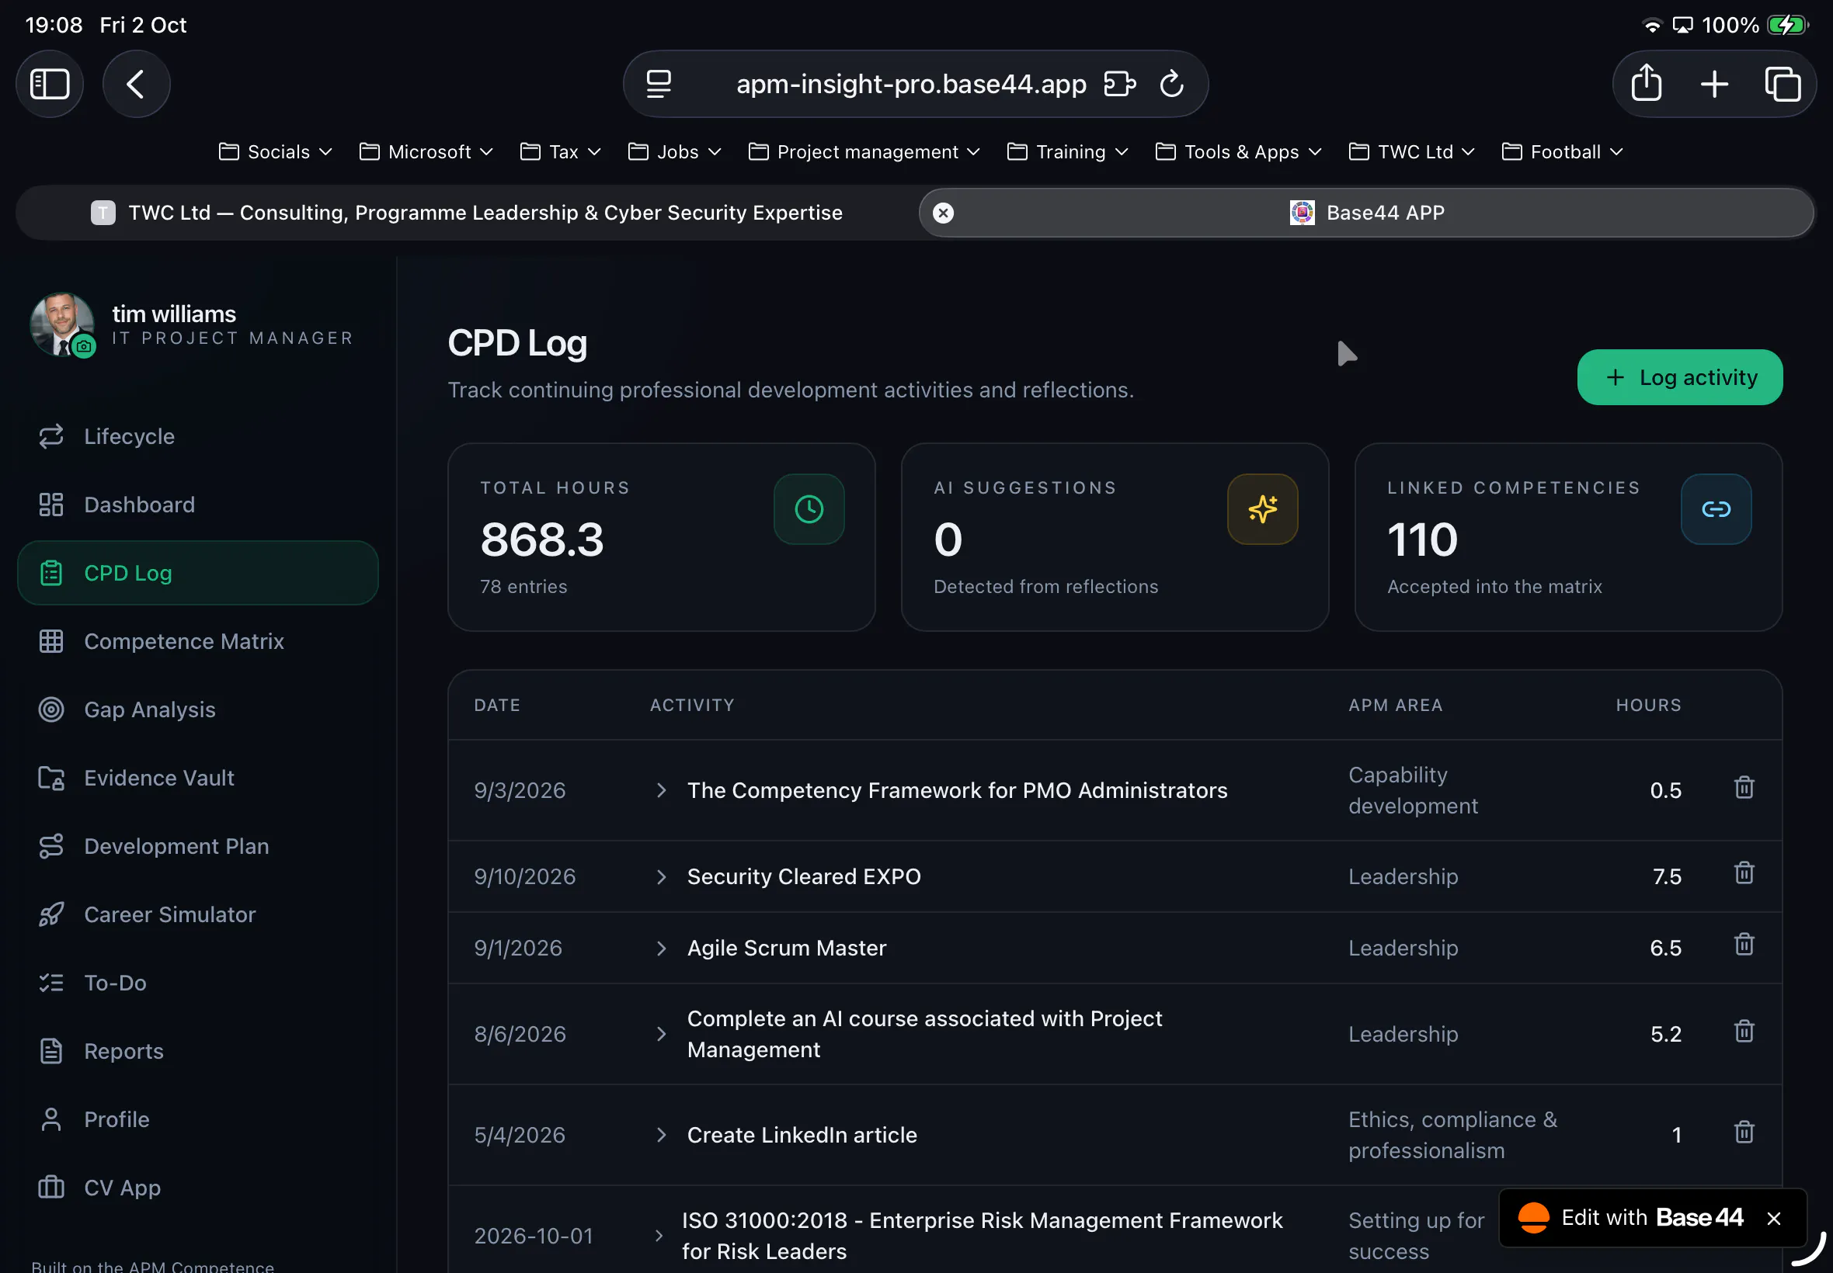The height and width of the screenshot is (1273, 1833).
Task: Go to Career Simulator page
Action: click(198, 914)
